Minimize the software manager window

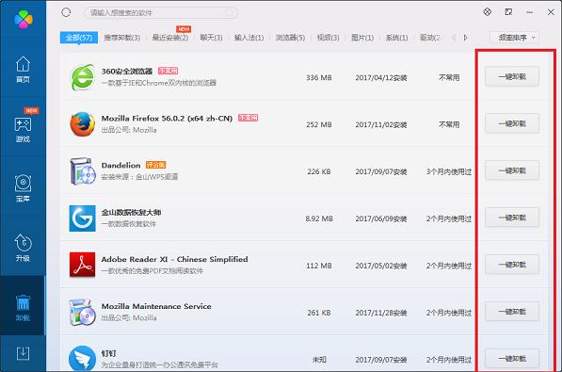[x=529, y=12]
